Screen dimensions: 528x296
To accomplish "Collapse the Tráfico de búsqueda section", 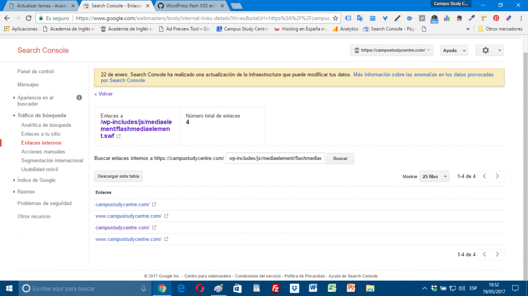I will click(x=14, y=115).
